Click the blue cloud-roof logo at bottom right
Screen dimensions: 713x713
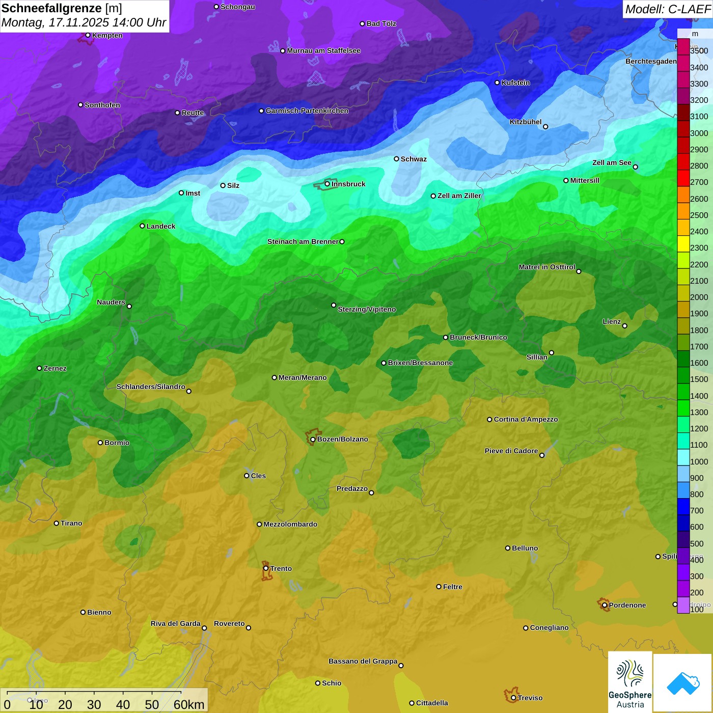[683, 683]
